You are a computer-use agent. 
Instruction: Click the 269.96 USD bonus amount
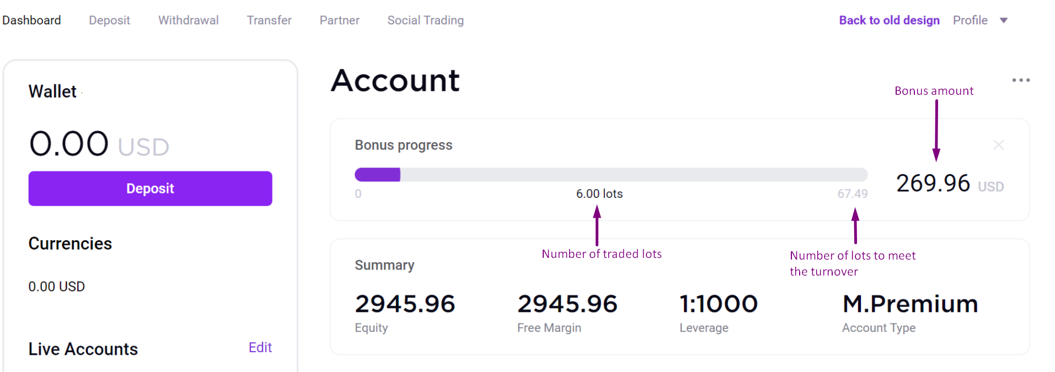tap(949, 184)
